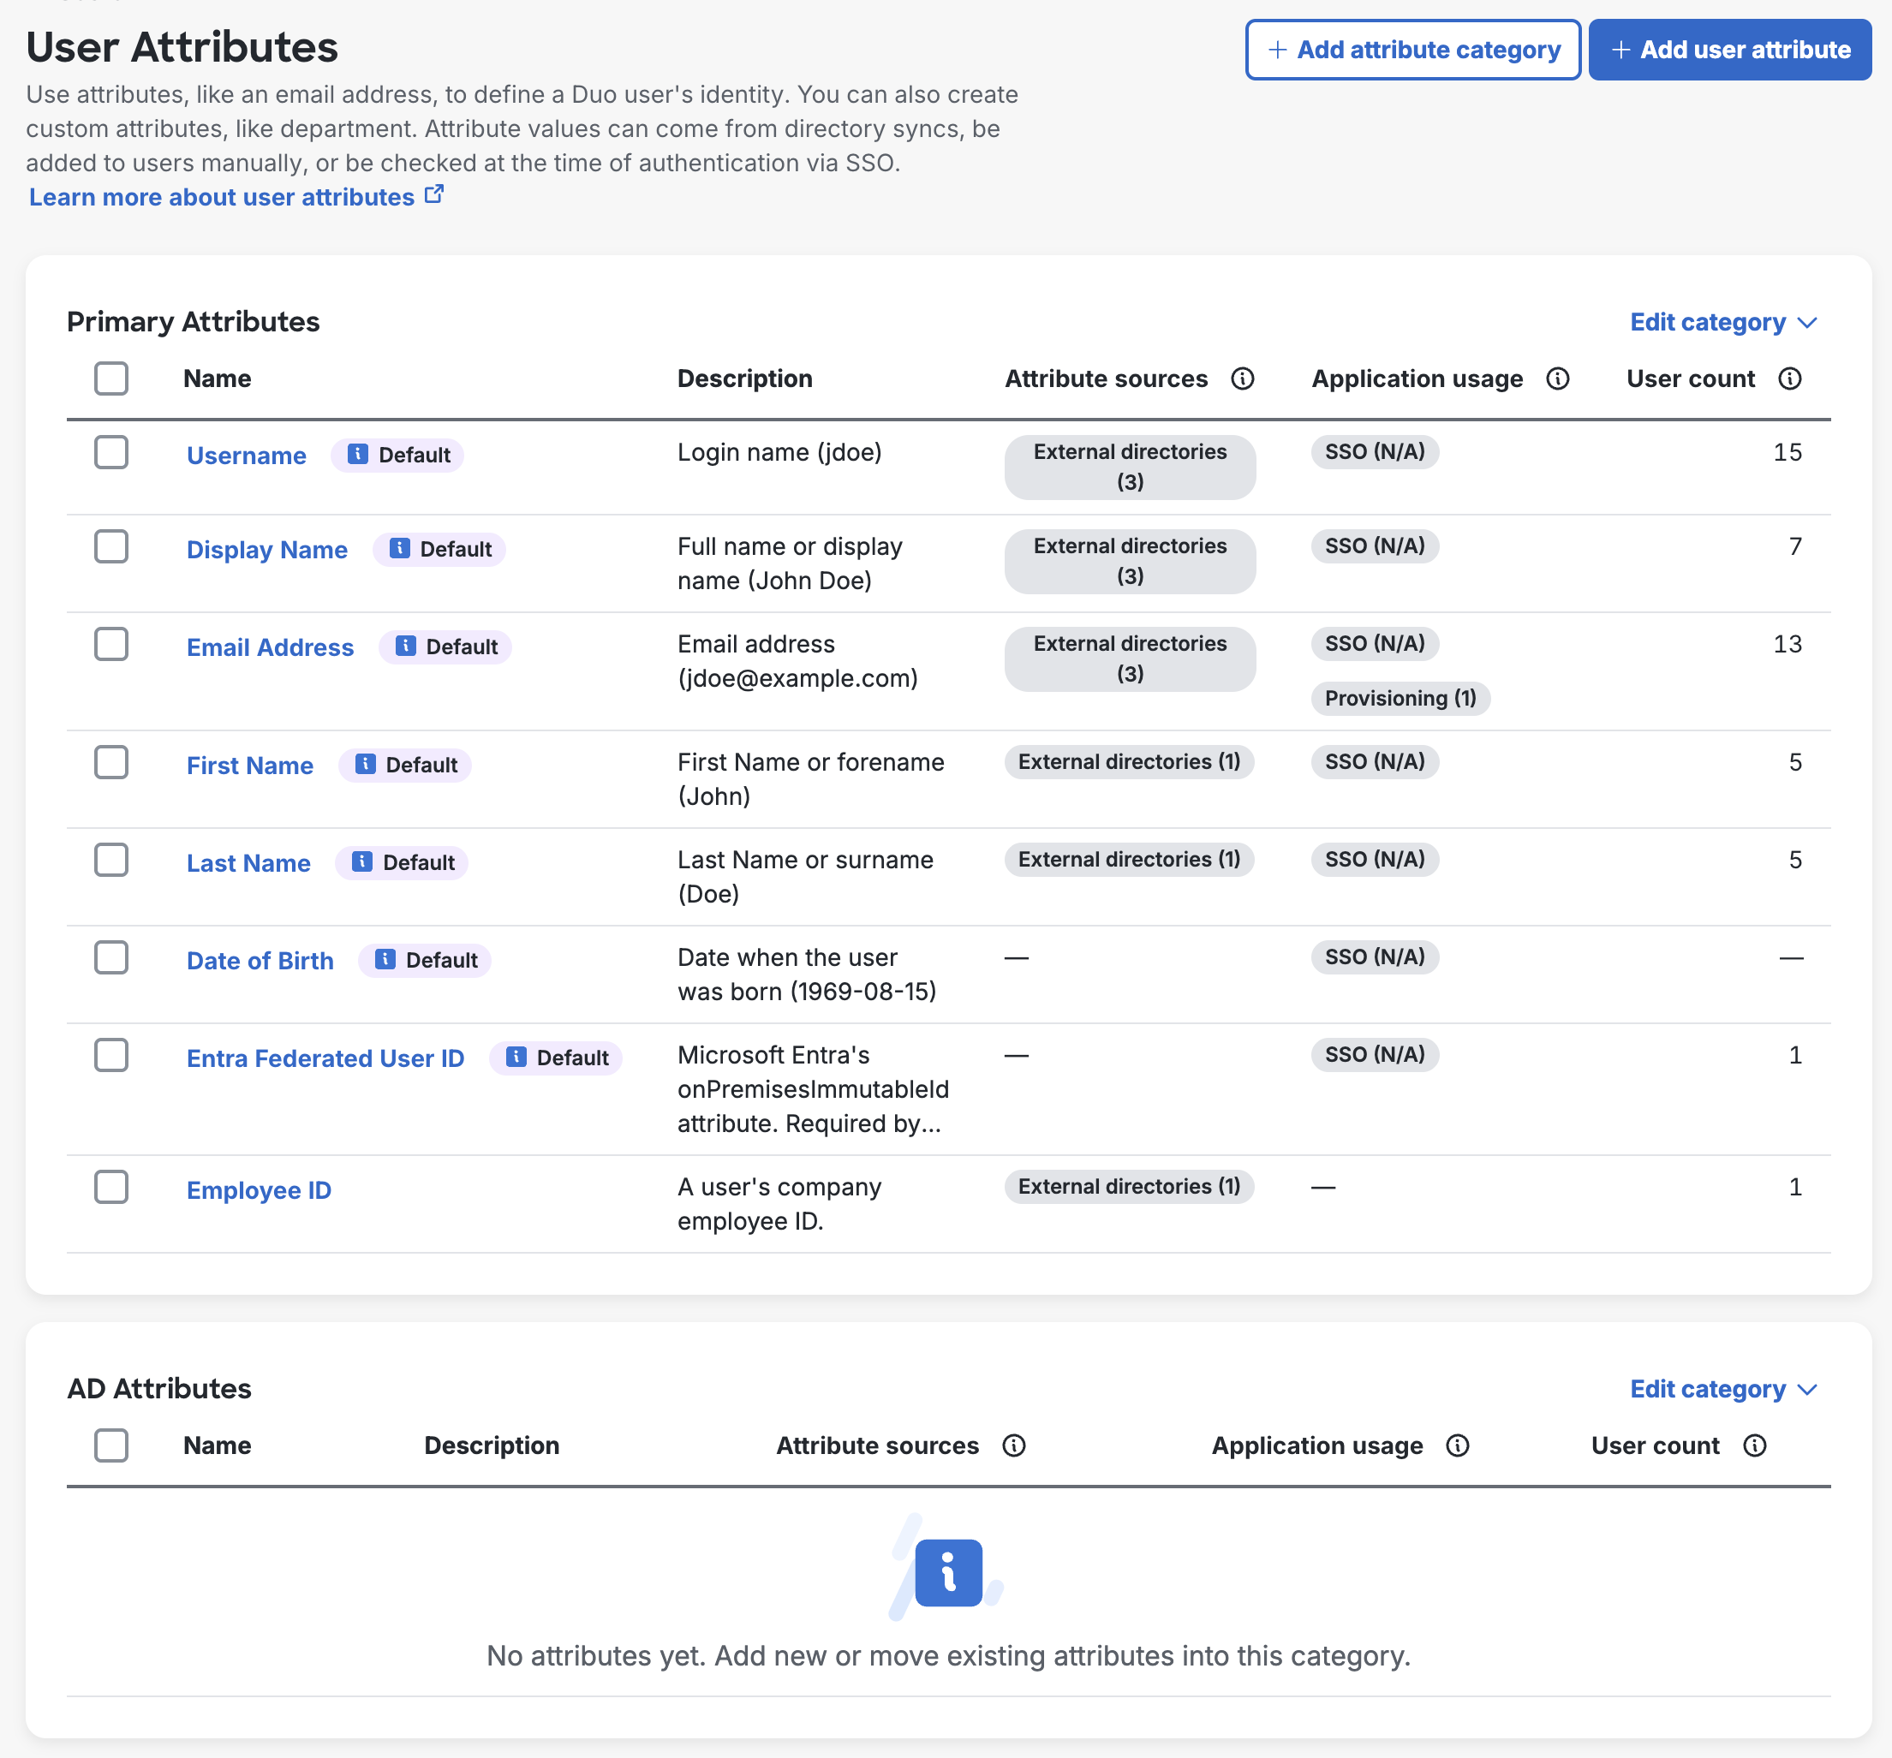Check the select-all checkbox in Primary Attributes
Viewport: 1892px width, 1758px height.
pyautogui.click(x=111, y=378)
